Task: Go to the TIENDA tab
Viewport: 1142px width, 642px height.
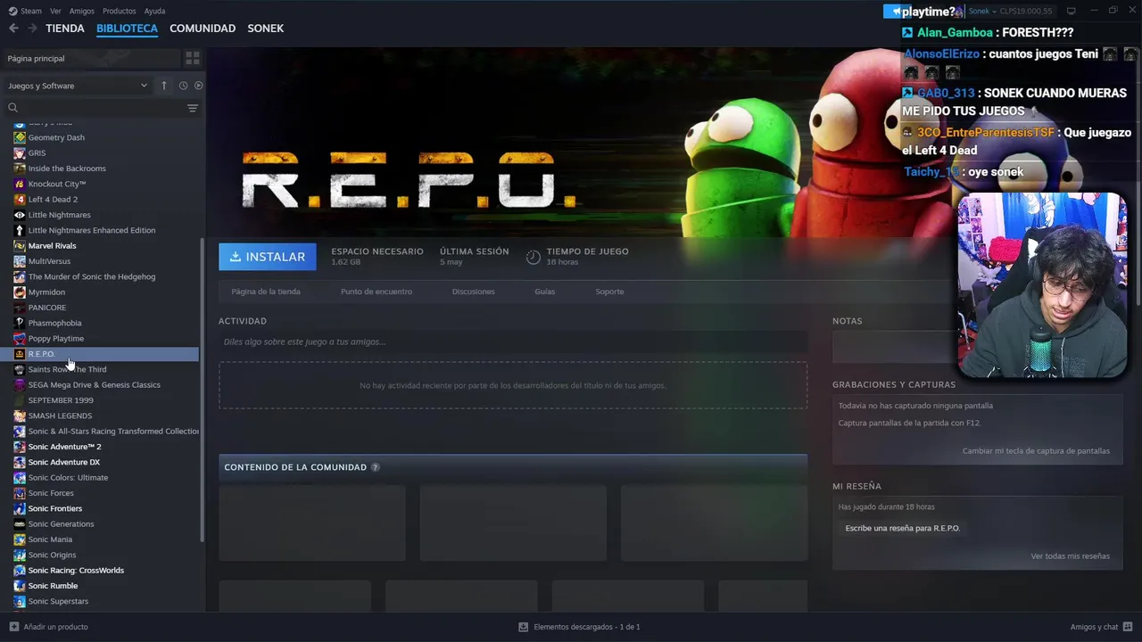Action: 65,29
